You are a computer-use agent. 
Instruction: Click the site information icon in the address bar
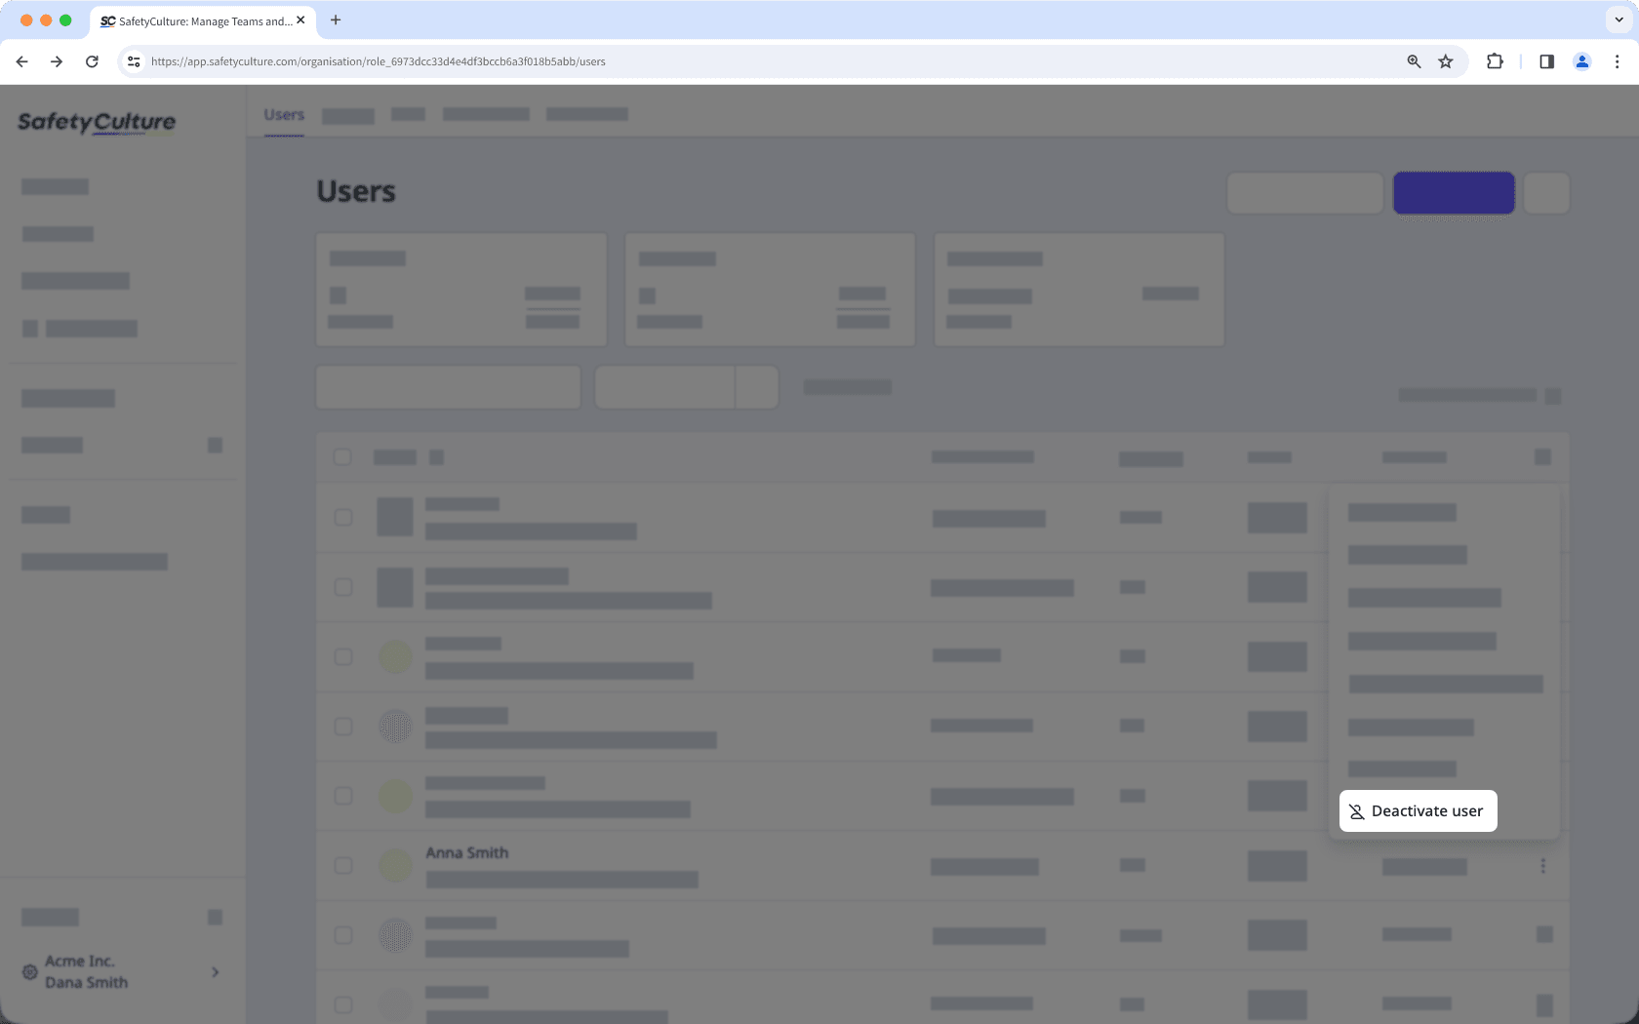pos(133,60)
